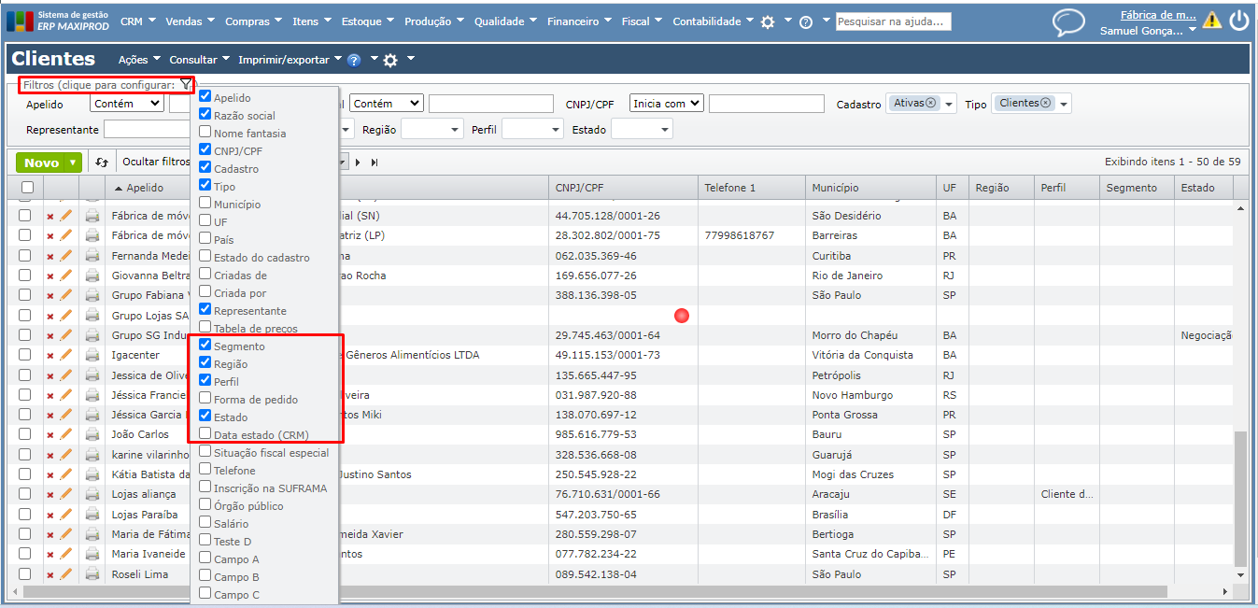Screen dimensions: 1258x608
Task: Open the Imprimir/exportar menu
Action: point(289,60)
